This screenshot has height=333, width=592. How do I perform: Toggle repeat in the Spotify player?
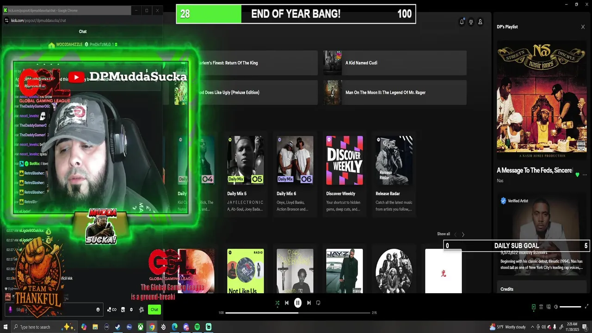[x=318, y=303]
